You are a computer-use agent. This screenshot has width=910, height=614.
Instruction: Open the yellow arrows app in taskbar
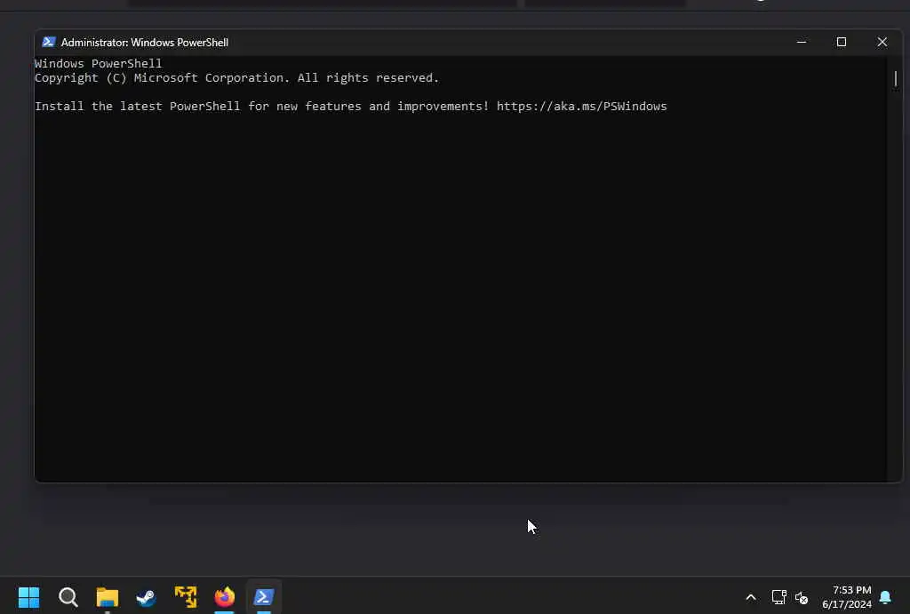click(186, 596)
